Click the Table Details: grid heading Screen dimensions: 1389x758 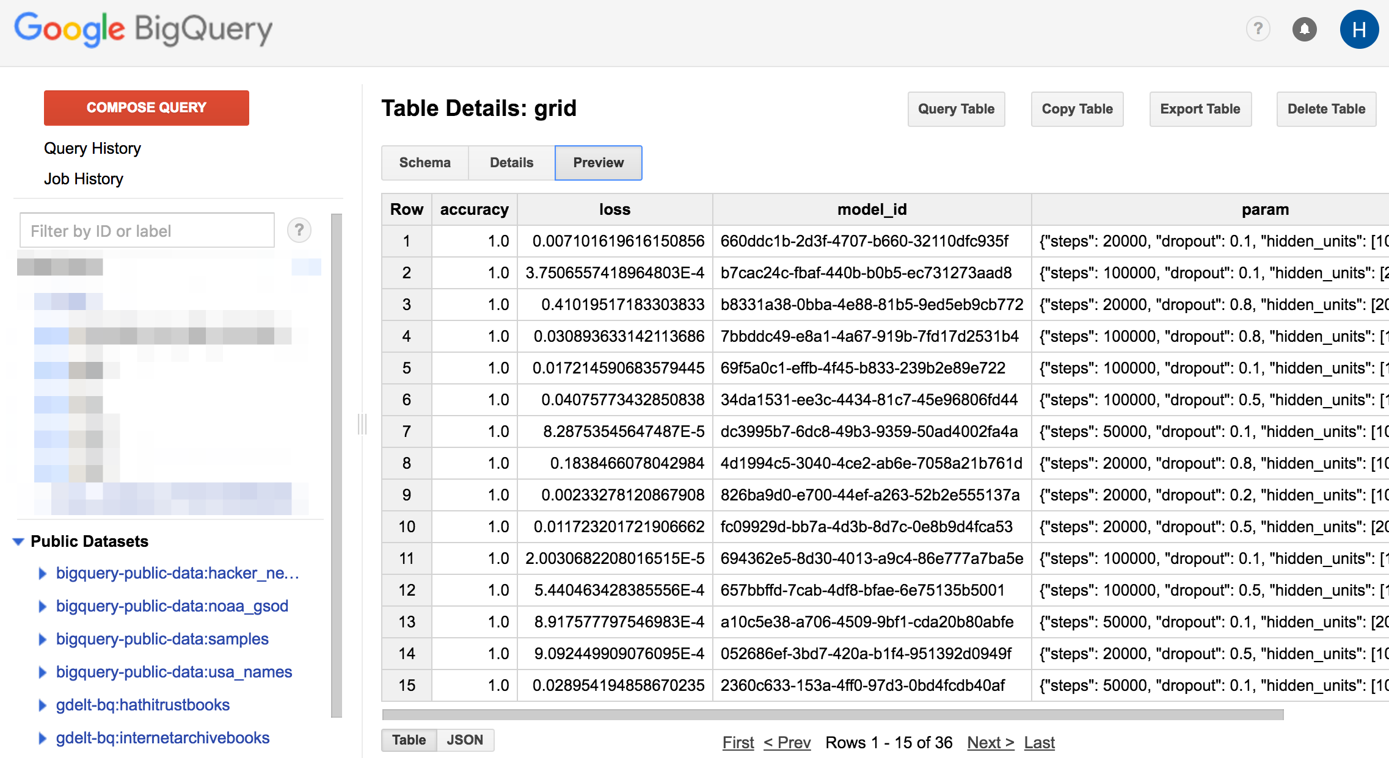[479, 108]
